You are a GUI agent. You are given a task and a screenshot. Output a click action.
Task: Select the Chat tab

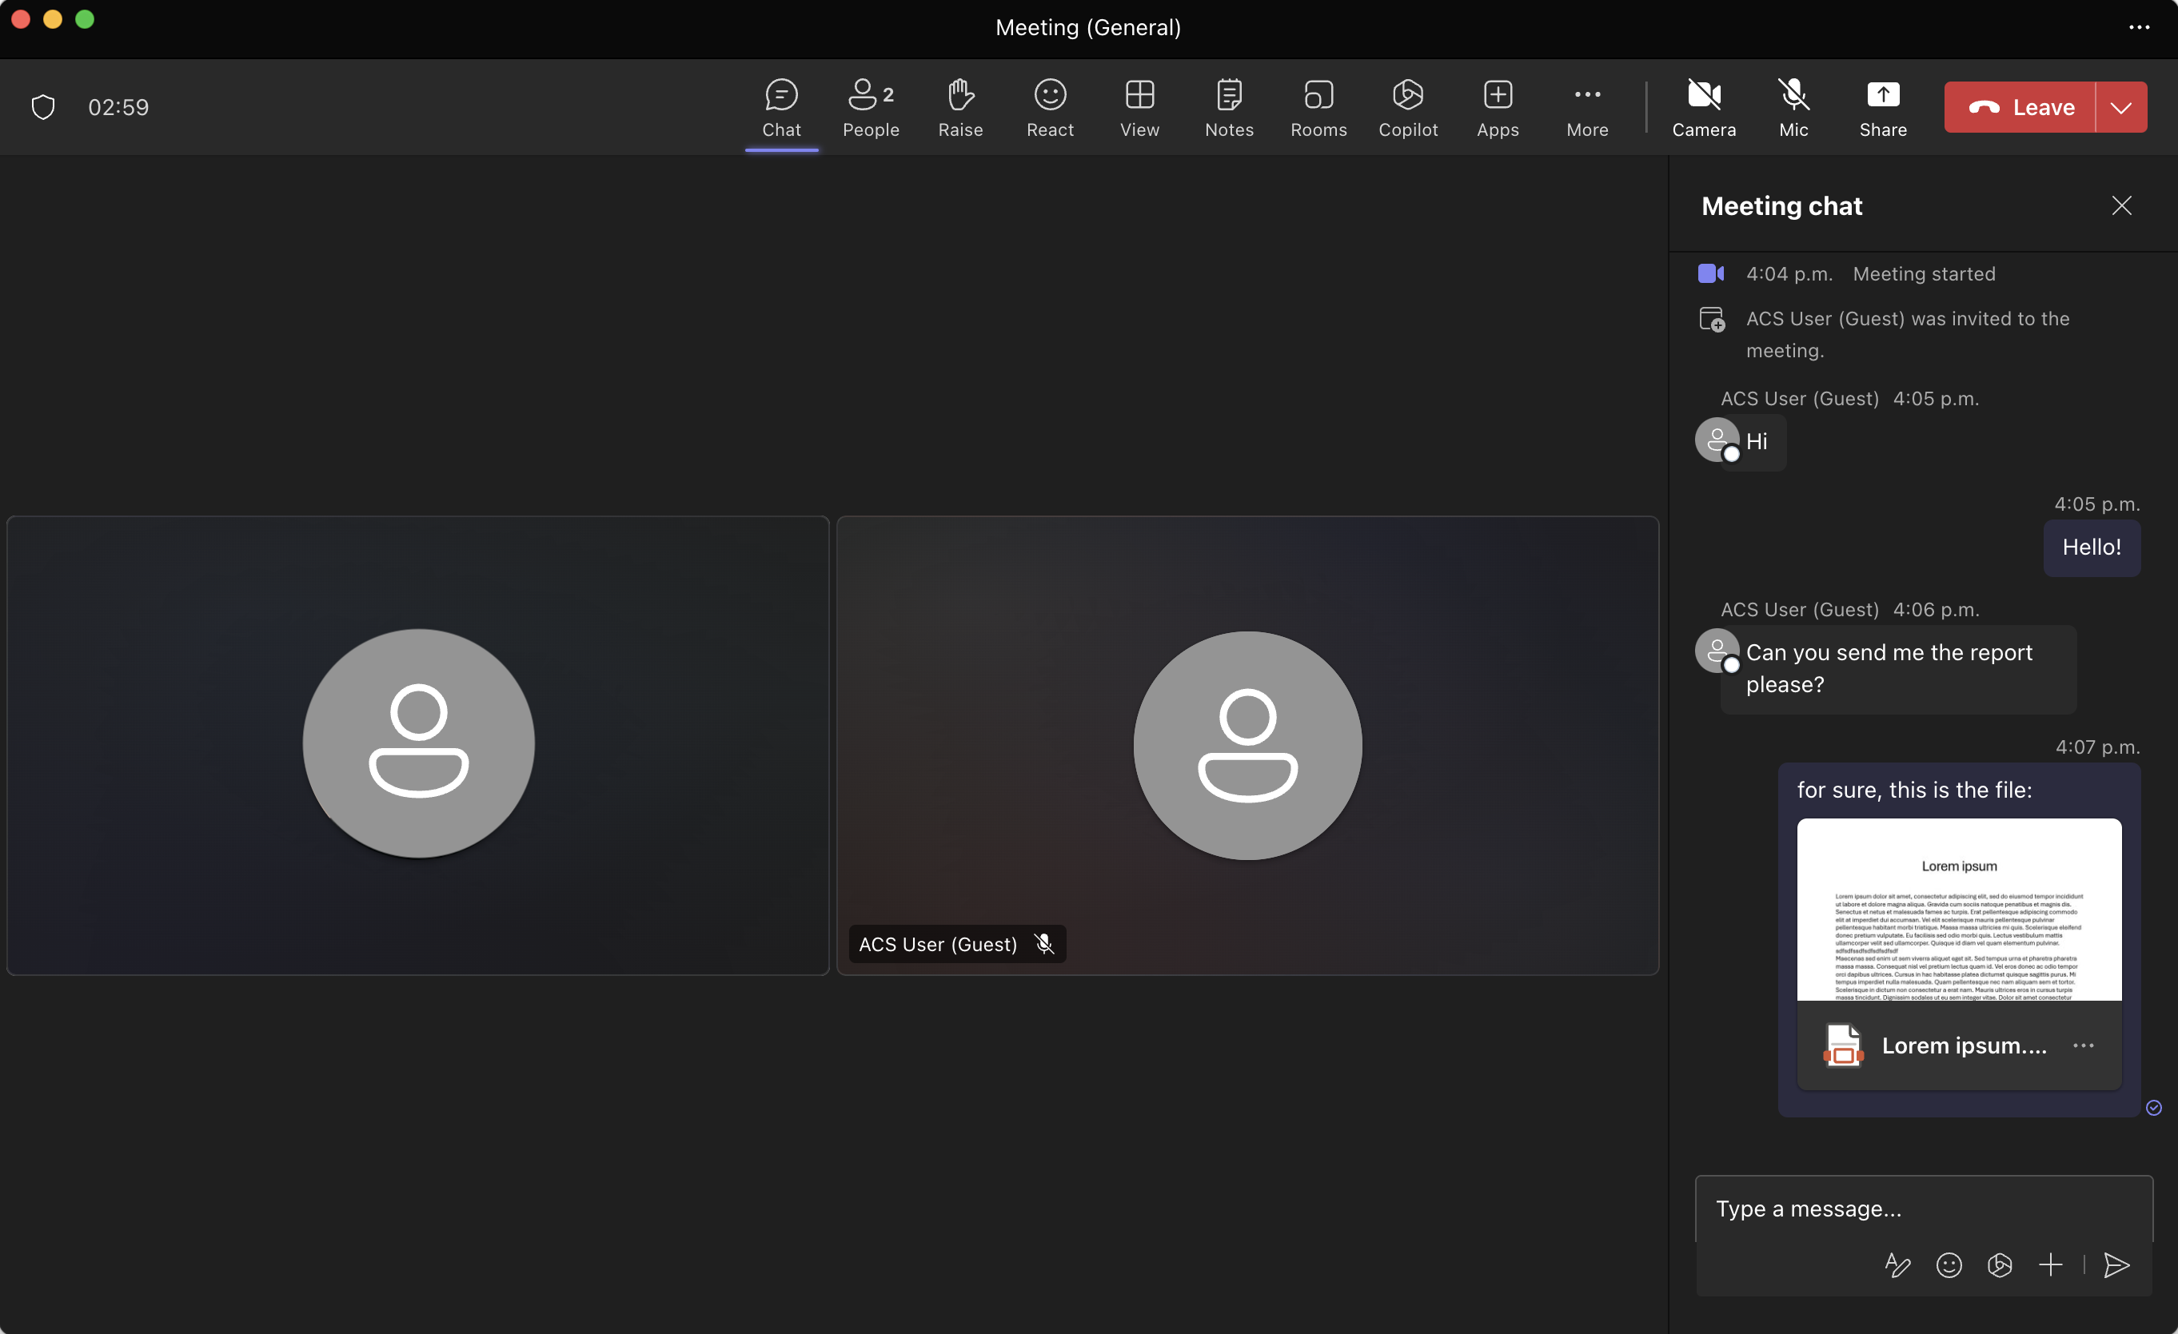pos(781,106)
